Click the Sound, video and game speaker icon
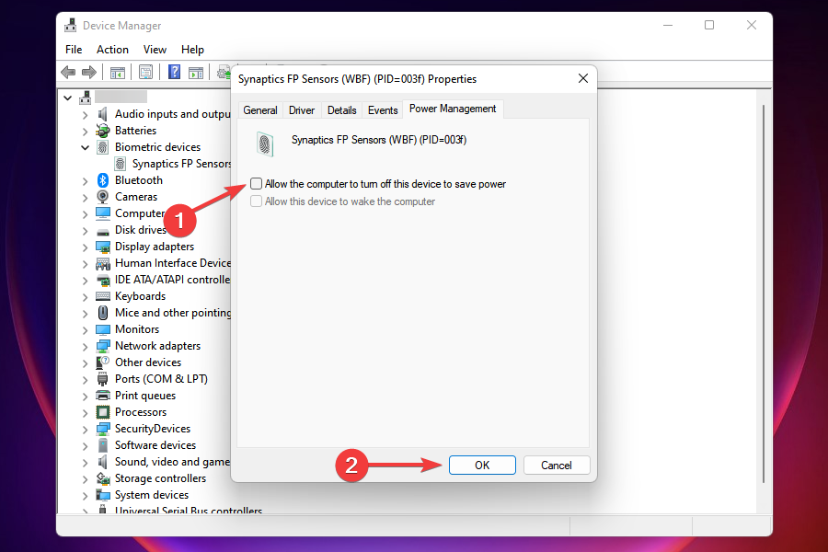 point(102,462)
